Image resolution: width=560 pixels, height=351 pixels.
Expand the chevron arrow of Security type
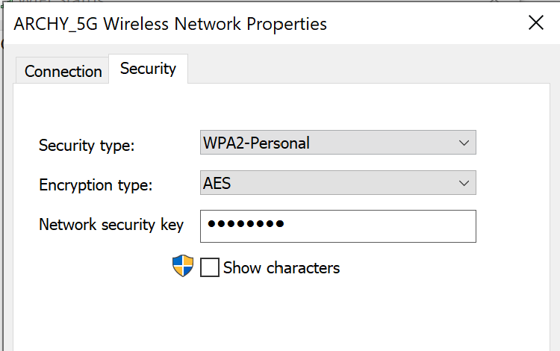click(x=464, y=143)
